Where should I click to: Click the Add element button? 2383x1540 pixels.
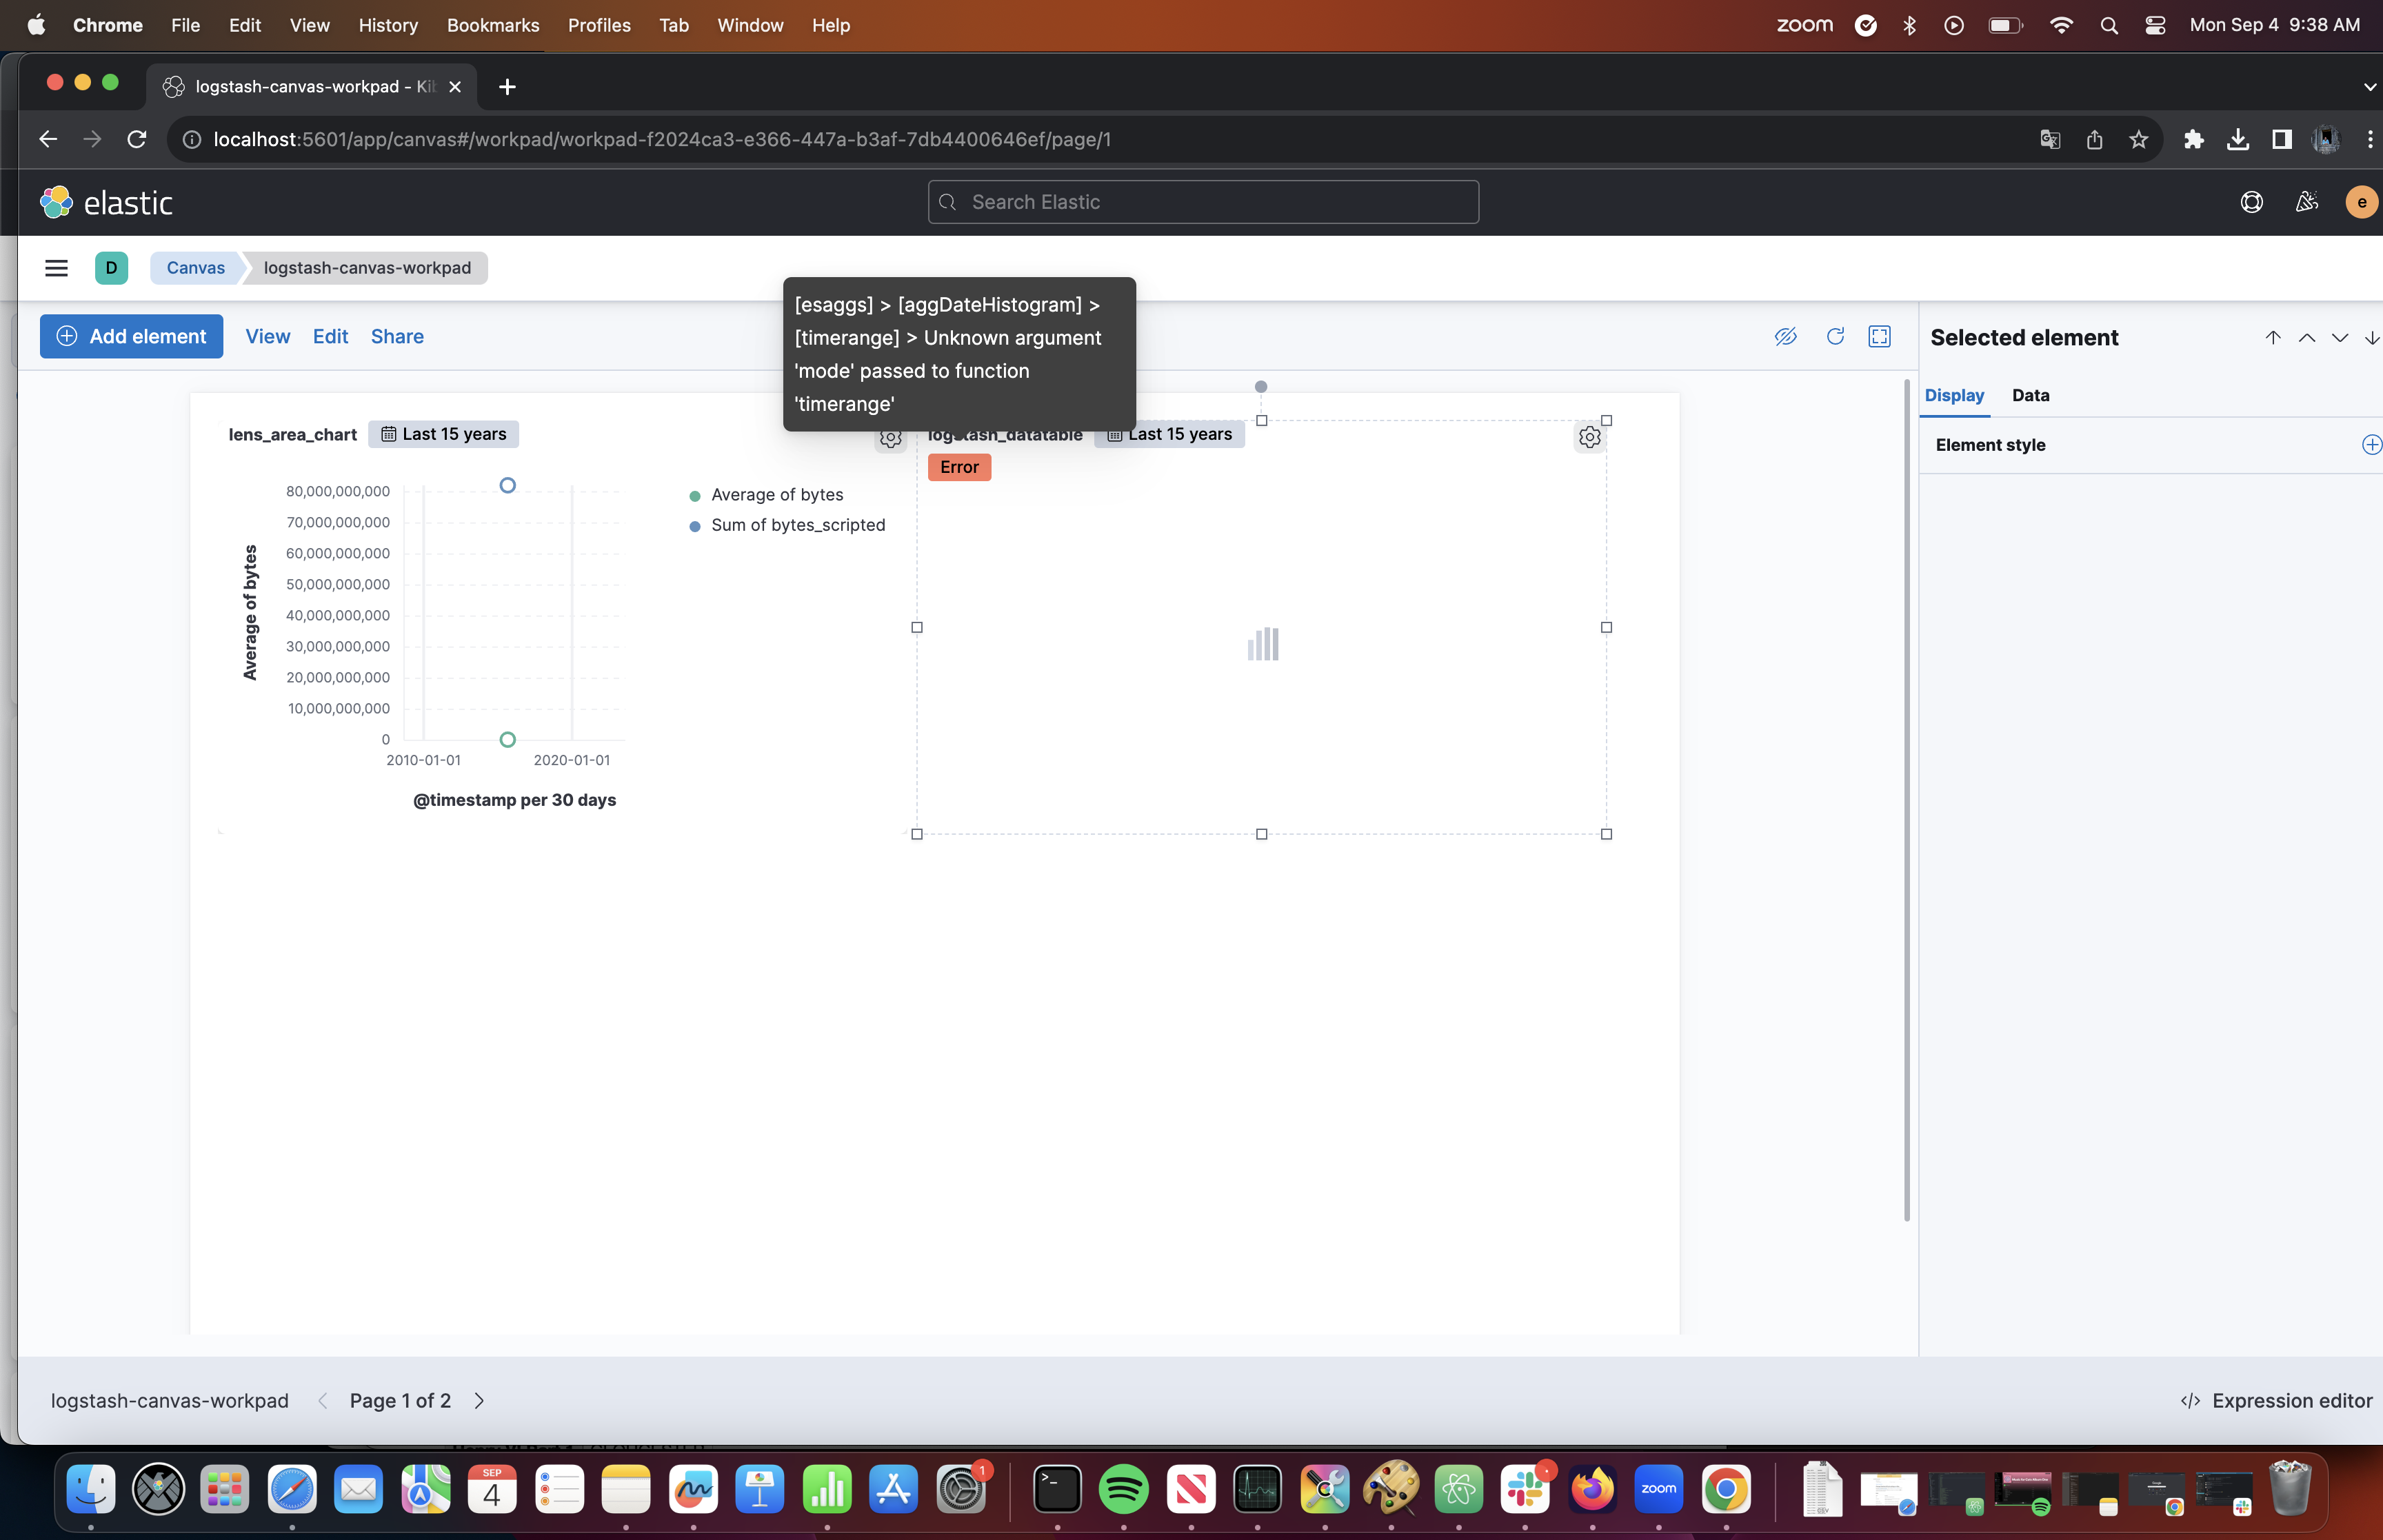[131, 336]
